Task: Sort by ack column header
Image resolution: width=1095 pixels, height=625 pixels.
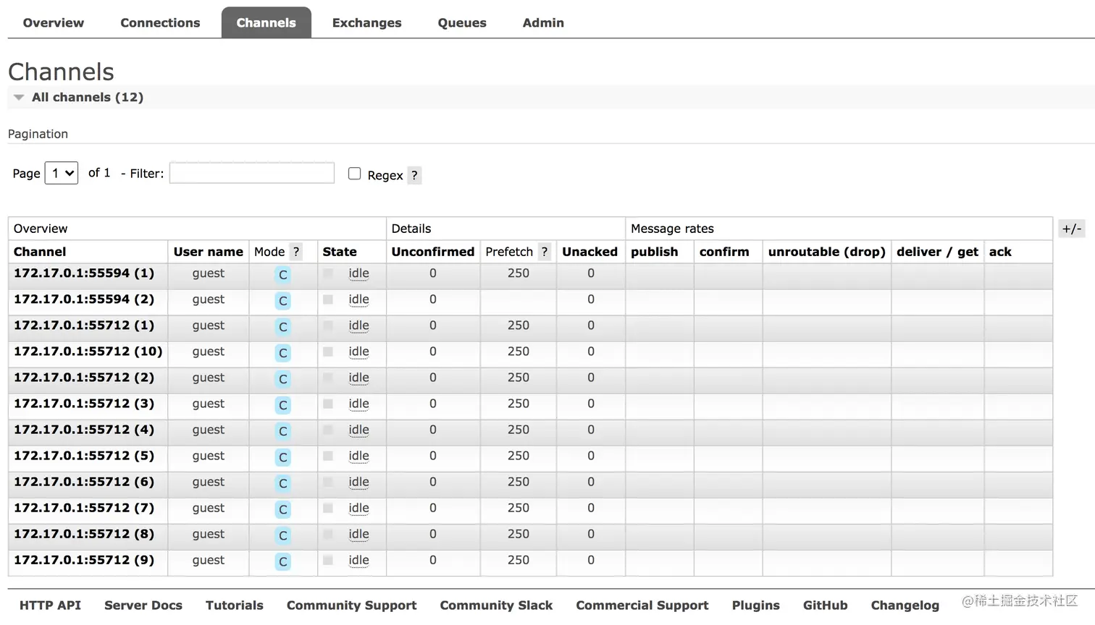Action: click(1000, 252)
